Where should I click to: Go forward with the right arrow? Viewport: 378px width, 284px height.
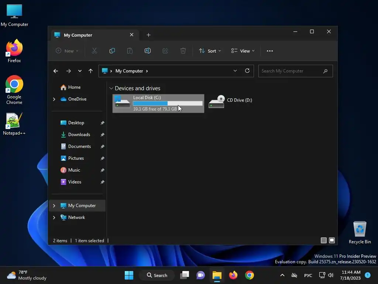pos(68,71)
